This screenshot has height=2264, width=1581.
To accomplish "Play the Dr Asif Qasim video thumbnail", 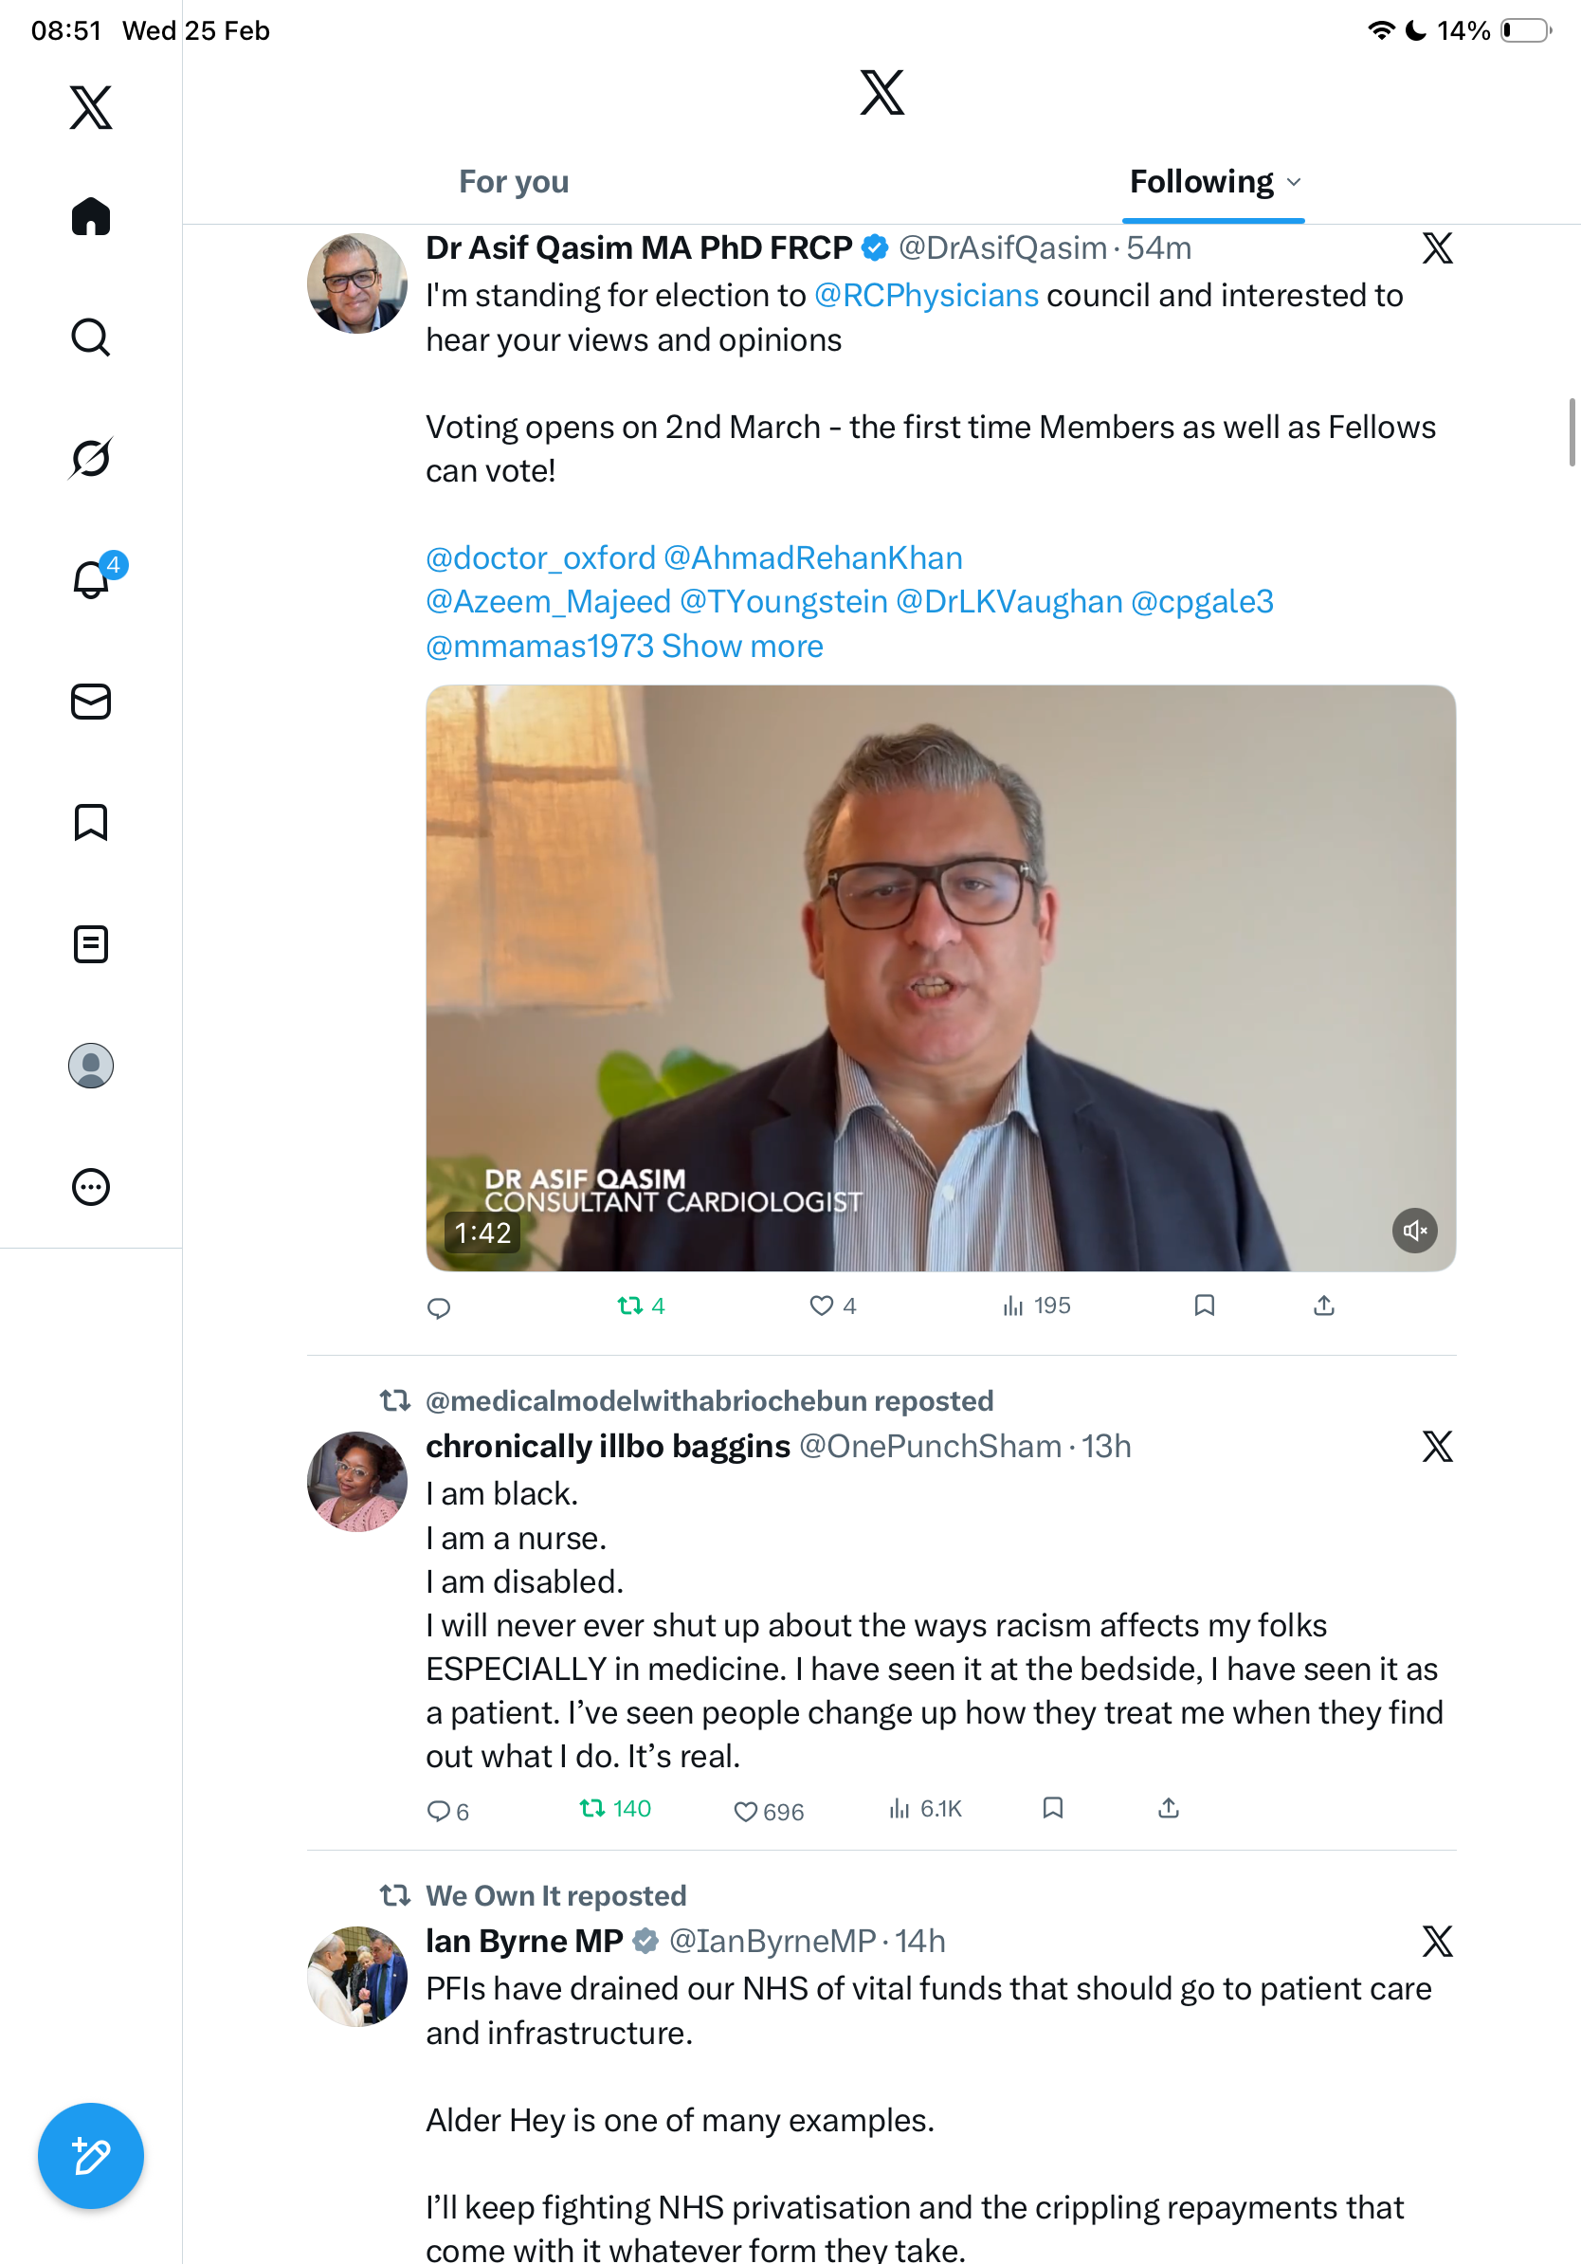I will (x=940, y=977).
